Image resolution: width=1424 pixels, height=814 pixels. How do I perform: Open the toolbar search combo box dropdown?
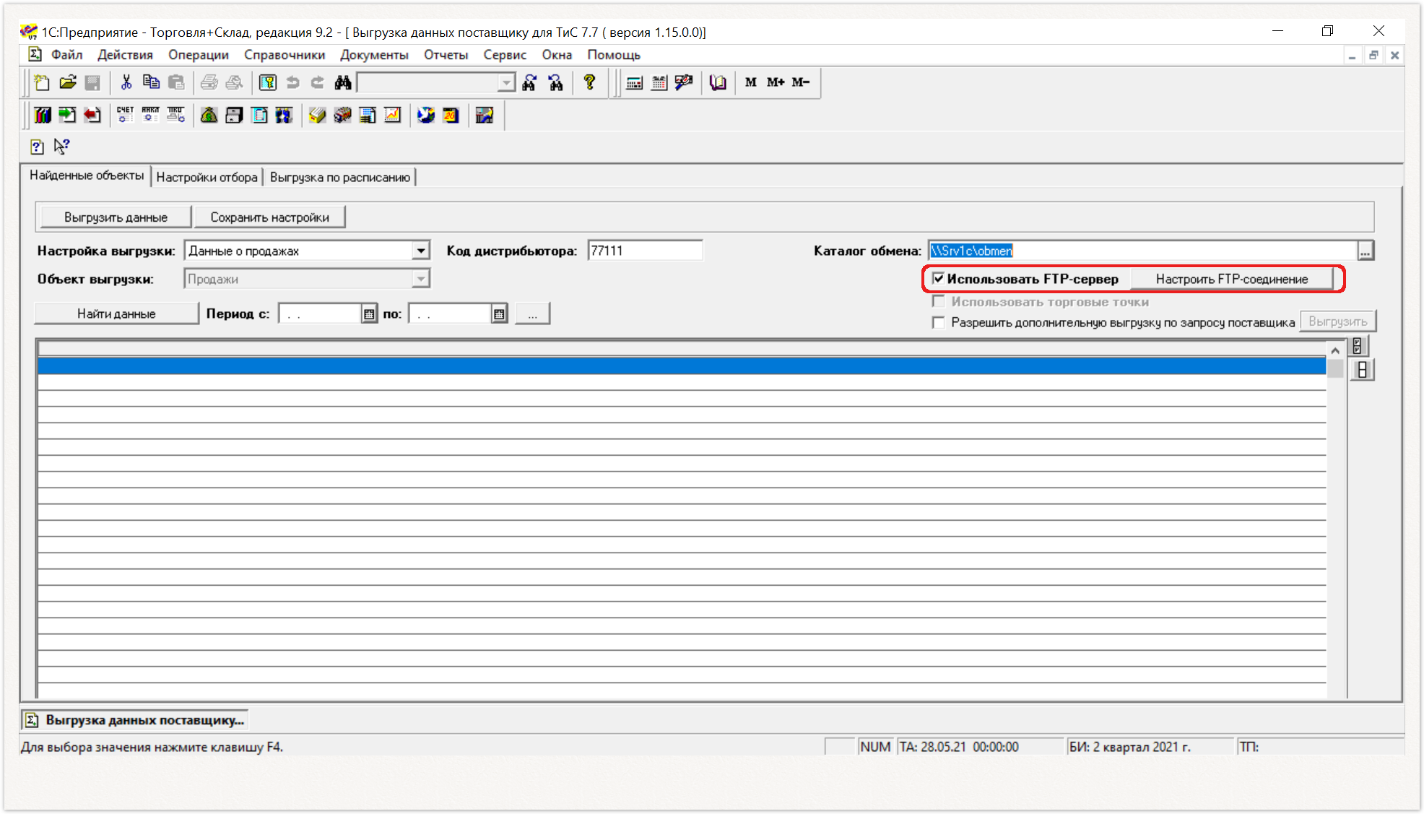coord(506,83)
